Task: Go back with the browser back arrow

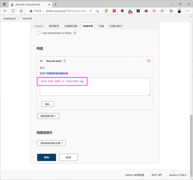Action: pyautogui.click(x=5, y=11)
